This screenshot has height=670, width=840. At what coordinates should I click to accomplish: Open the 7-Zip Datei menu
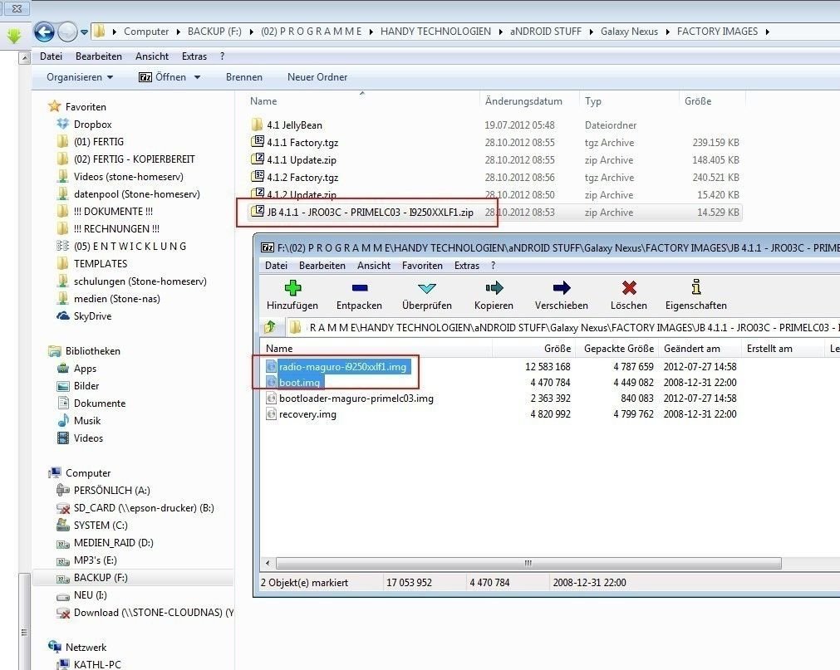point(276,266)
